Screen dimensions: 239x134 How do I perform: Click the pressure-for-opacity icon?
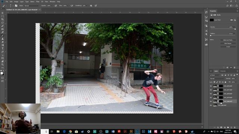click(56, 6)
